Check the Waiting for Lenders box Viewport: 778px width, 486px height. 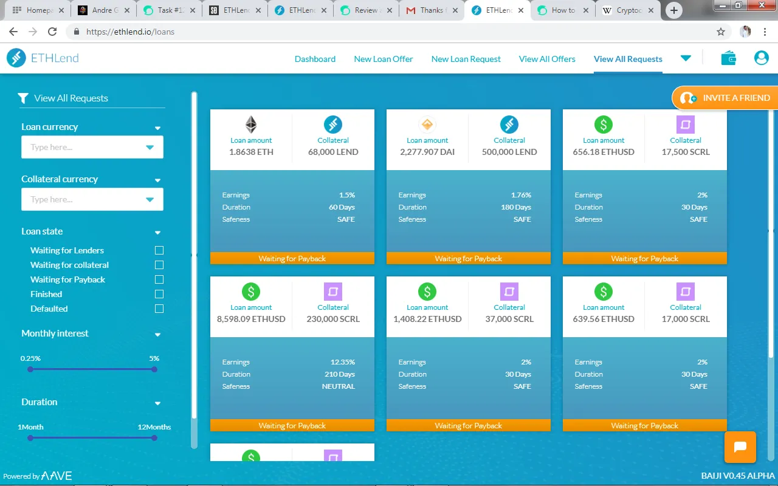[159, 250]
